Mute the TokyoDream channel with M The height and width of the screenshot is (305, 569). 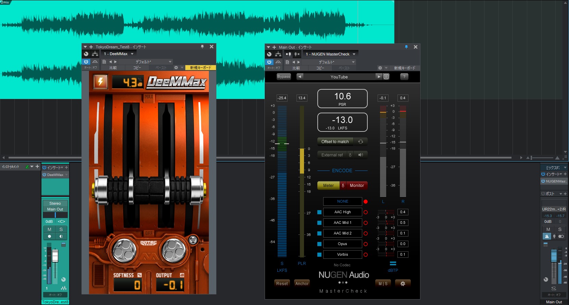pyautogui.click(x=49, y=229)
